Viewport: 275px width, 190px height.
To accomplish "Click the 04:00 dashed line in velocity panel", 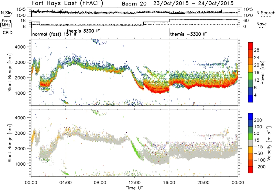I will click(66, 143).
